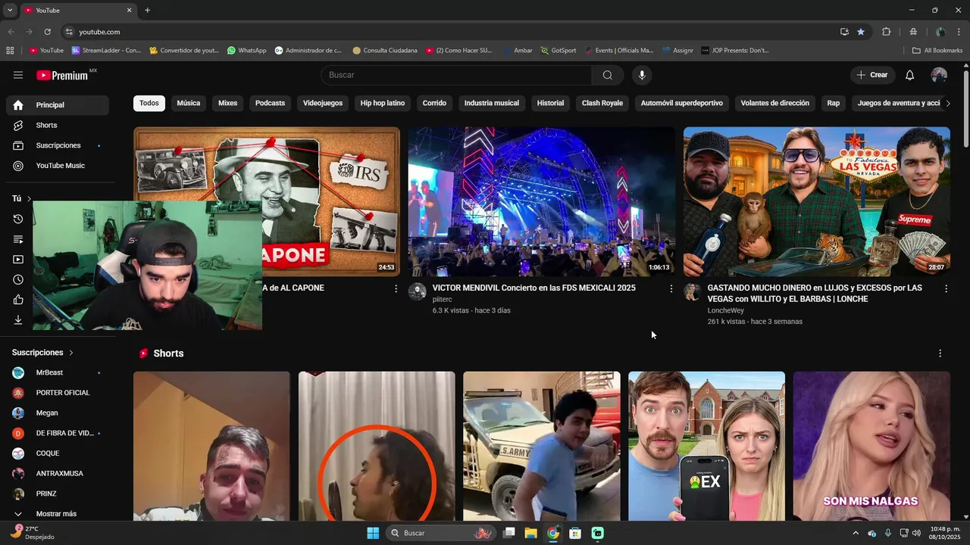Open Shorts from the sidebar

point(58,125)
